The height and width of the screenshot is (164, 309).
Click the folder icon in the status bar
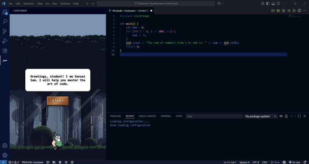48,162
